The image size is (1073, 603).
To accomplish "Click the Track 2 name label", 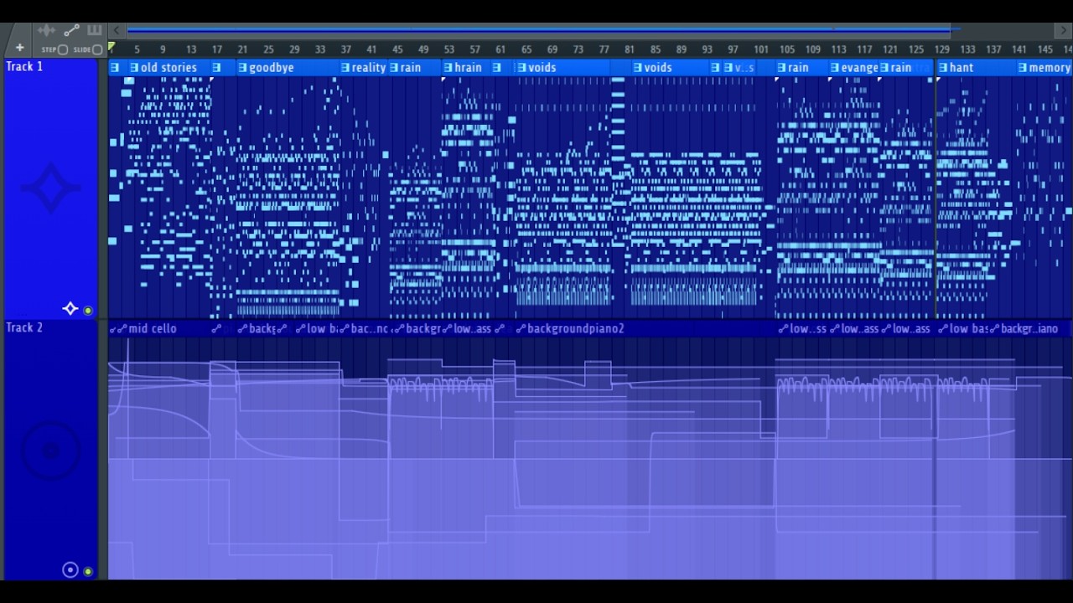I will point(24,327).
